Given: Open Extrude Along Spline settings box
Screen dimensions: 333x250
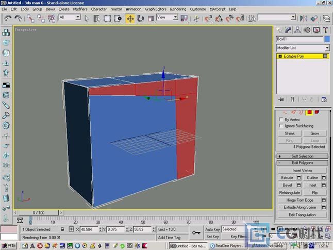Looking at the screenshot, I should pos(324,207).
